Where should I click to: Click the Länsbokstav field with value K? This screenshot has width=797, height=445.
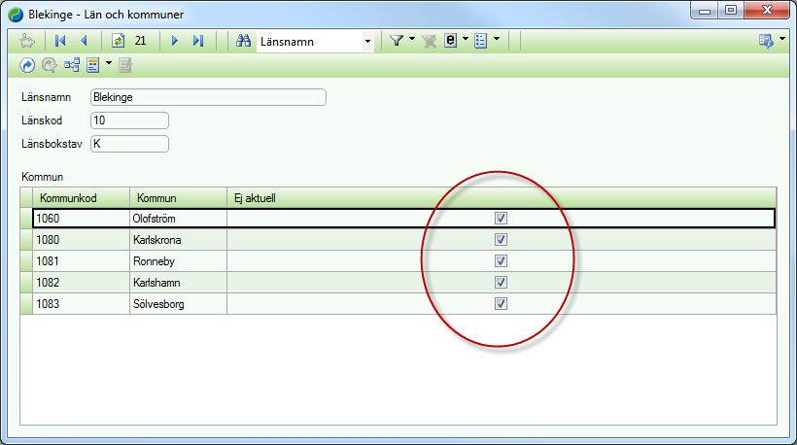pyautogui.click(x=129, y=144)
